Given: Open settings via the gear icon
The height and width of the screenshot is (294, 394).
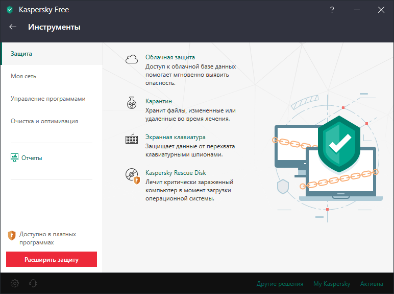Looking at the screenshot, I should (x=15, y=283).
